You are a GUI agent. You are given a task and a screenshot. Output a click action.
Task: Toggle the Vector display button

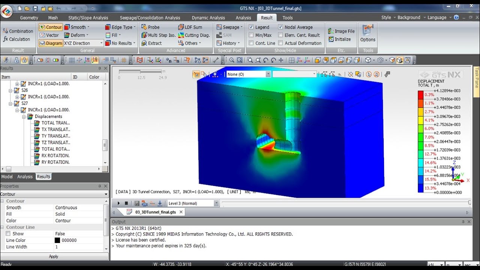(49, 35)
